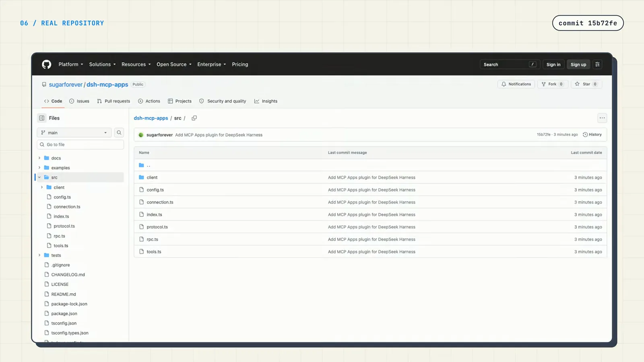Image resolution: width=644 pixels, height=362 pixels.
Task: Select .gitignore in the sidebar tree
Action: (x=60, y=265)
